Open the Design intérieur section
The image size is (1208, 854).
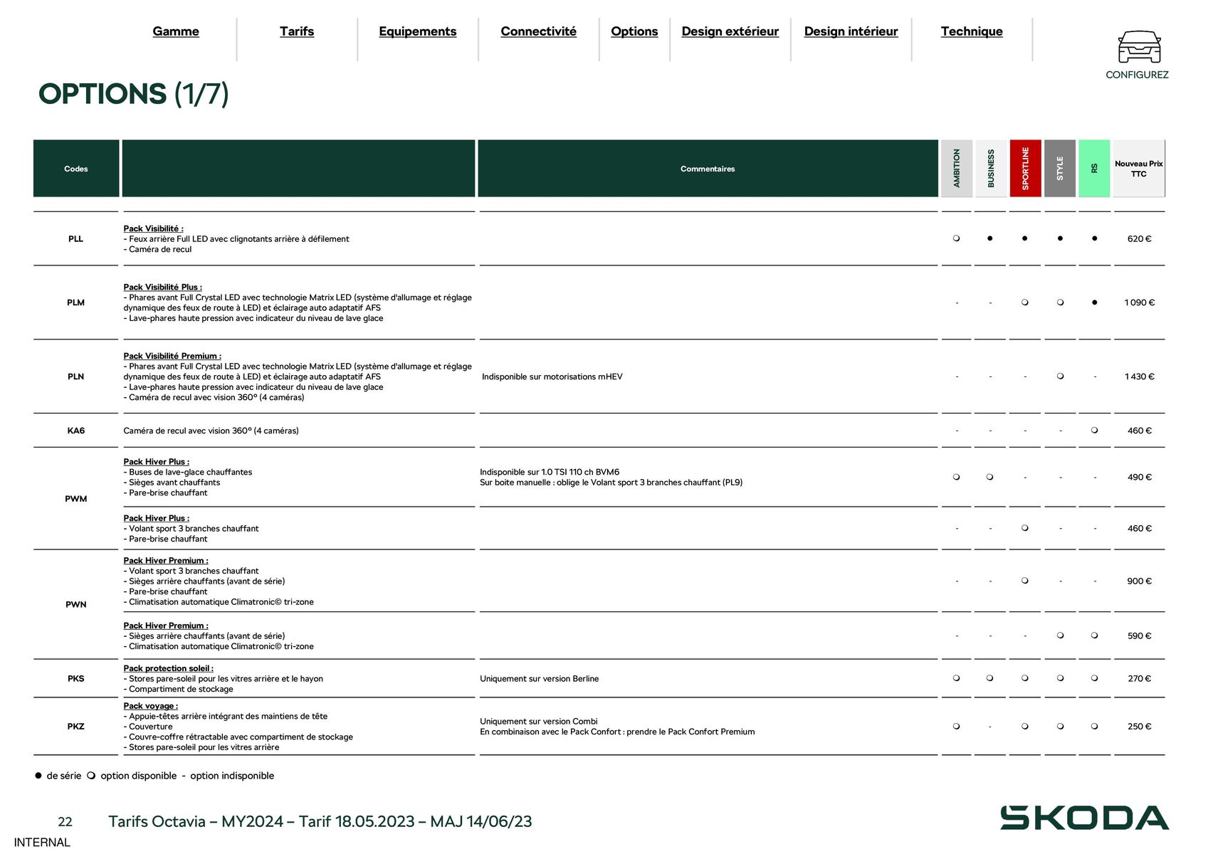[851, 31]
